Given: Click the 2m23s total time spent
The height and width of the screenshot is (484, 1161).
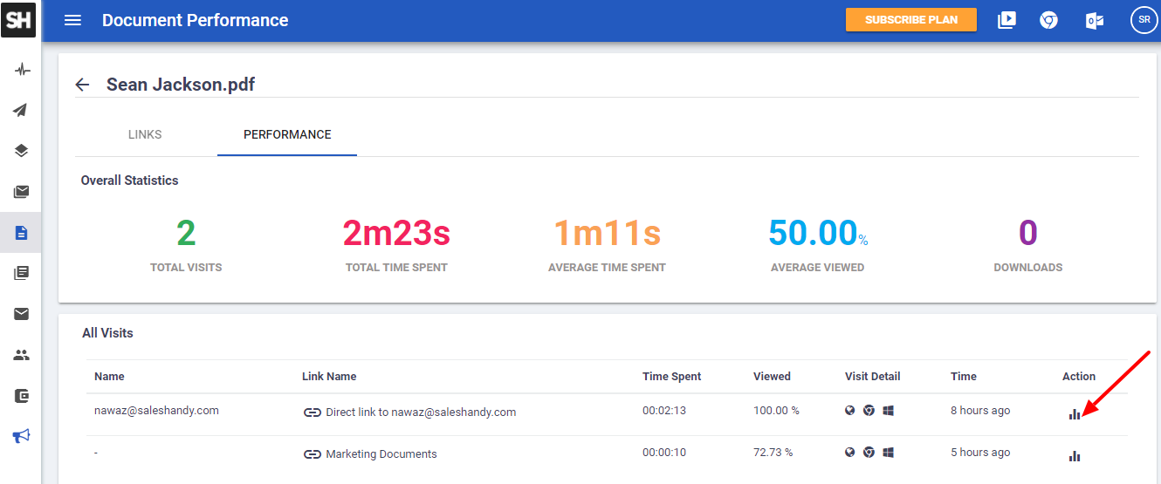Looking at the screenshot, I should pos(396,233).
